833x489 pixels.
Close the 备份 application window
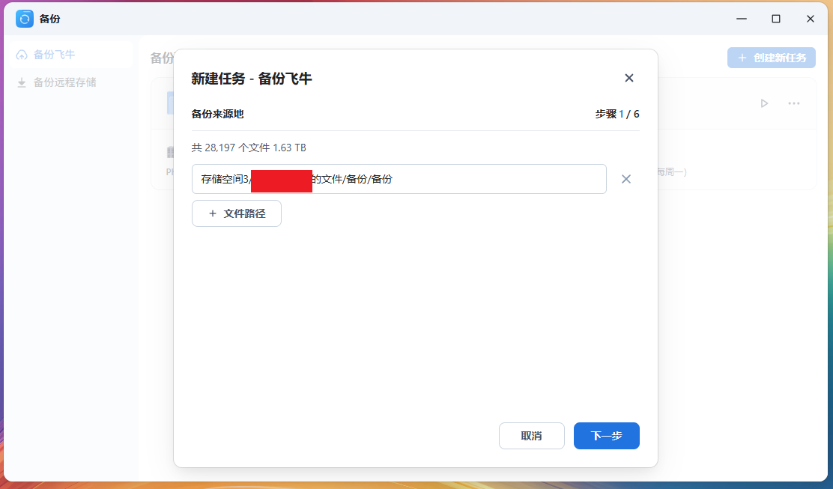pyautogui.click(x=811, y=19)
